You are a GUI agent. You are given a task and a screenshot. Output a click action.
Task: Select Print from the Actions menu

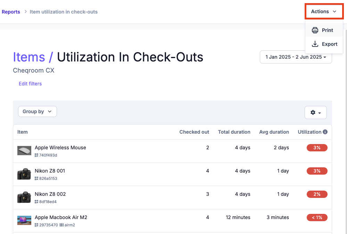click(324, 30)
